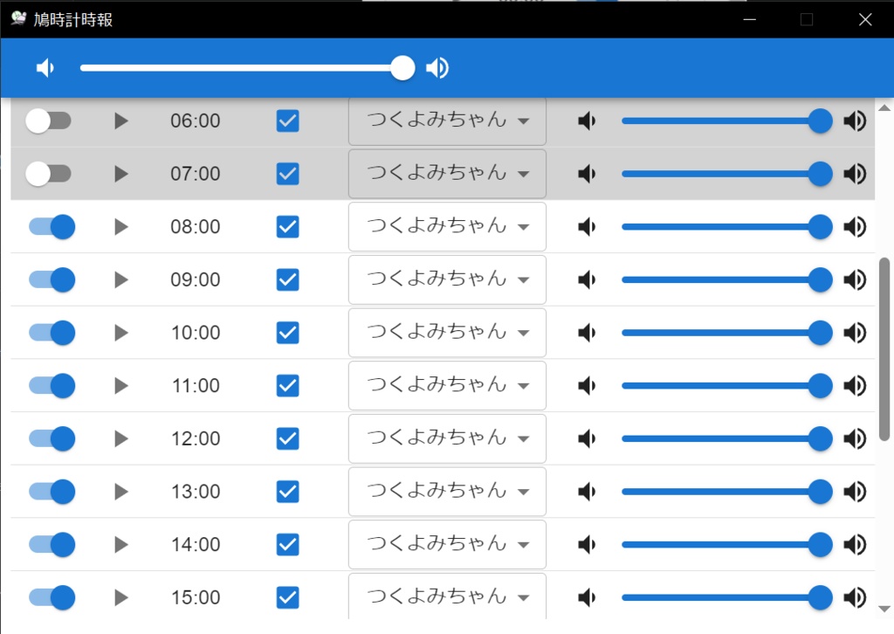Play the 13:00 chime preview

coord(120,492)
